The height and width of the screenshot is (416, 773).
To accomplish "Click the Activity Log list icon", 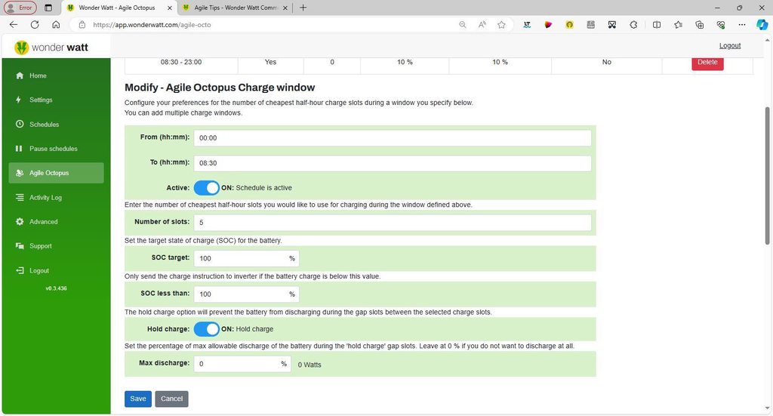I will 19,198.
